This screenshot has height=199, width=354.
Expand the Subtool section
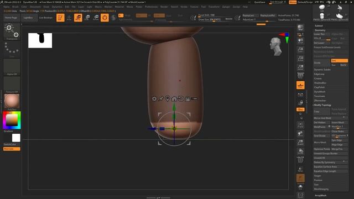coord(319,26)
